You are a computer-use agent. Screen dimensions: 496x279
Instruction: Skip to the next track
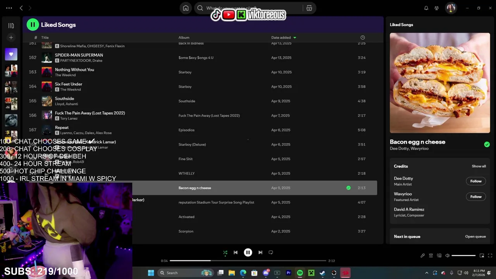260,253
